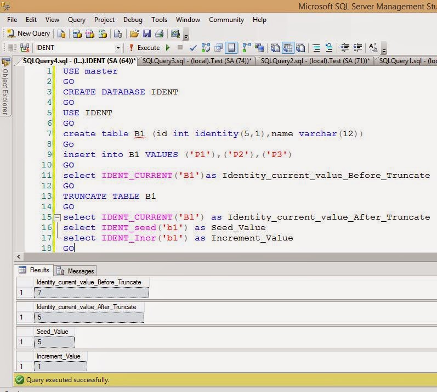Viewport: 437px width, 392px height.
Task: Click the Identity_current_value_Before_Truncate column header
Action: [x=92, y=282]
